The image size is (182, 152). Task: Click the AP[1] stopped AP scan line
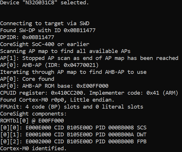(x=89, y=58)
